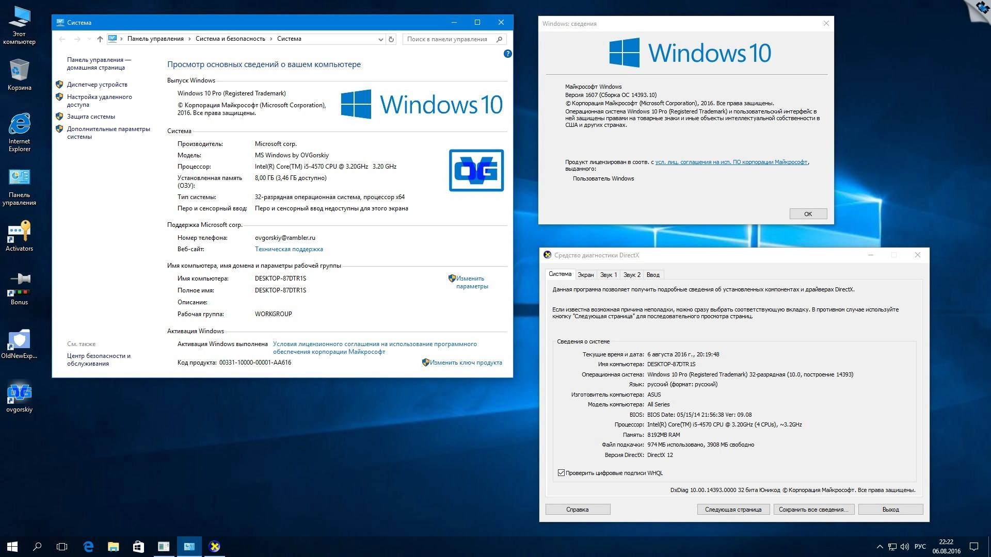Open the Recycle Bin desktop icon
Viewport: 991px width, 557px height.
coord(19,75)
